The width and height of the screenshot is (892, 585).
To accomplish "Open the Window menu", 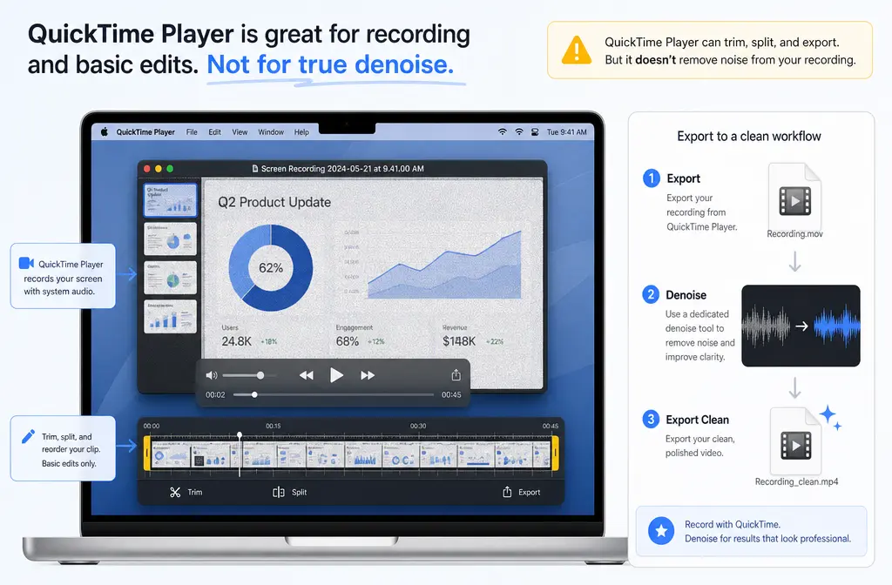I will 271,132.
